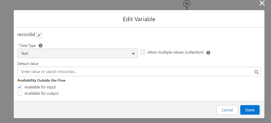
Task: Expand the Data Type dropdown arrow
Action: pyautogui.click(x=133, y=54)
